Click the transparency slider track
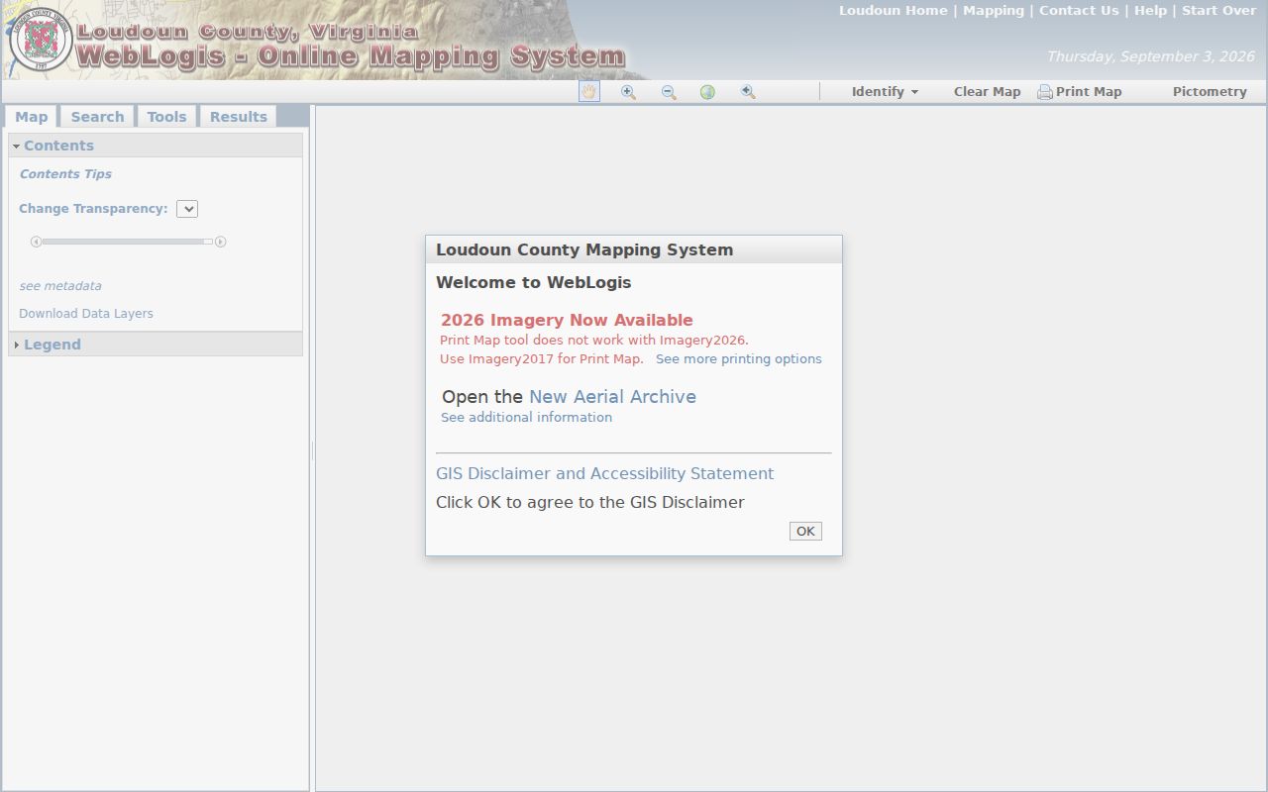Image resolution: width=1268 pixels, height=792 pixels. pos(128,242)
